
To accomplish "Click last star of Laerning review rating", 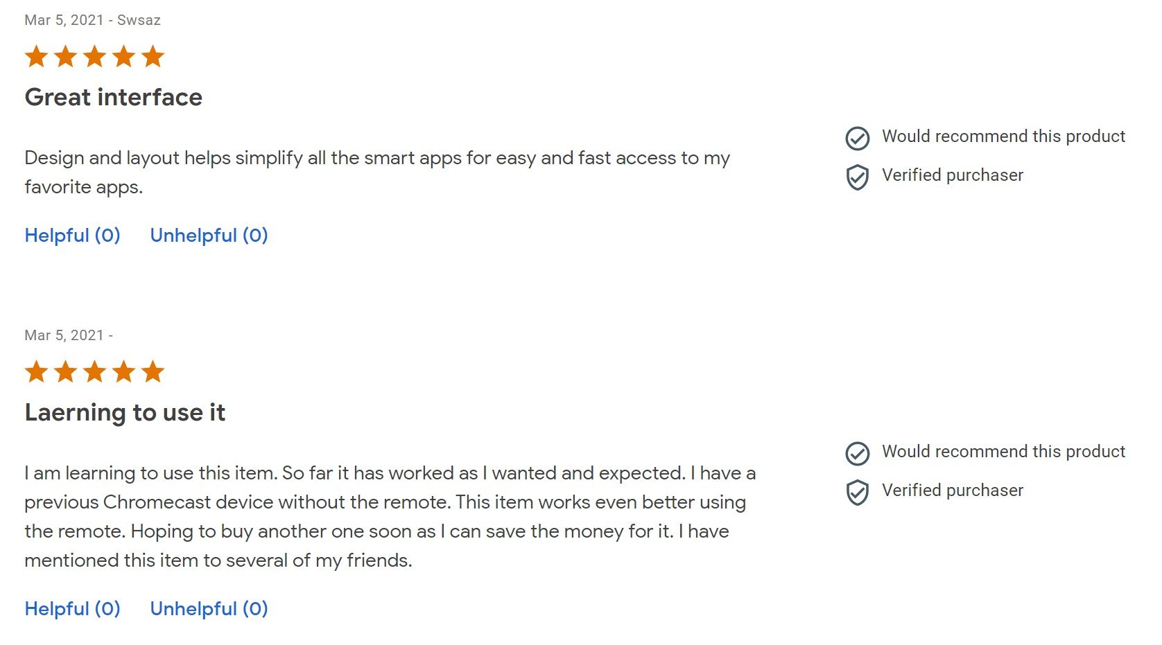I will pyautogui.click(x=153, y=372).
